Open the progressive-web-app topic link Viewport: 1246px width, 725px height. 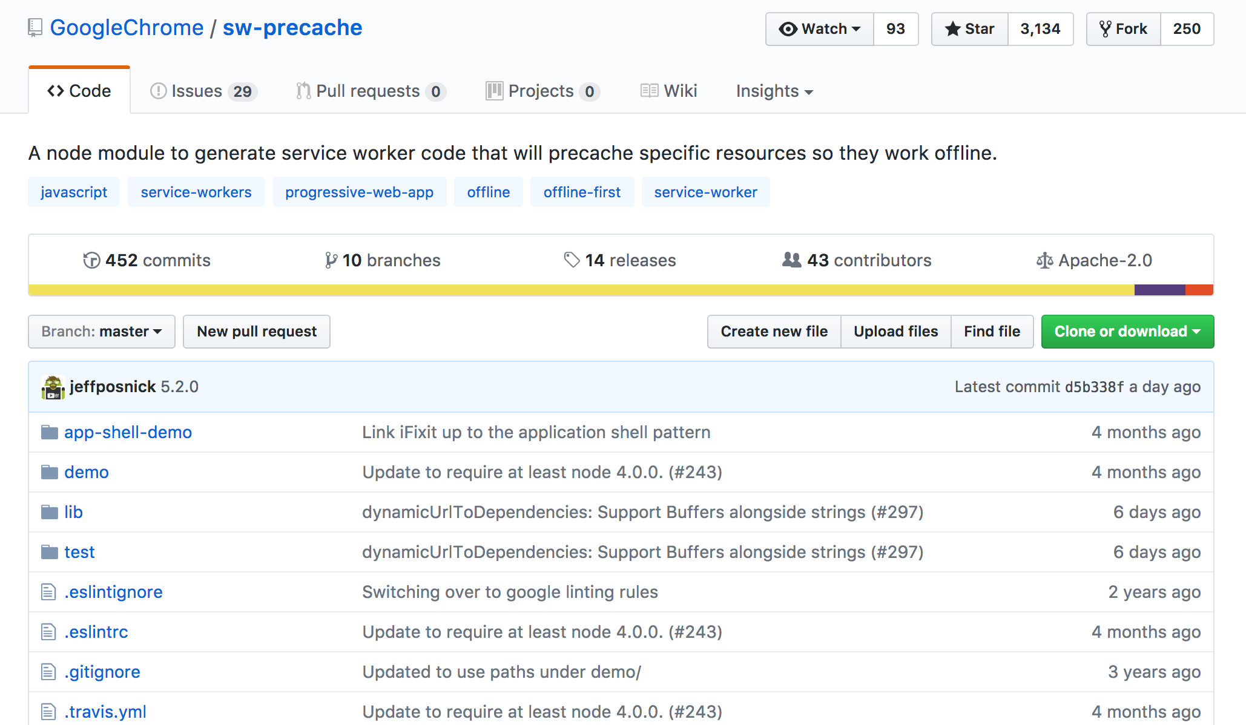click(359, 192)
